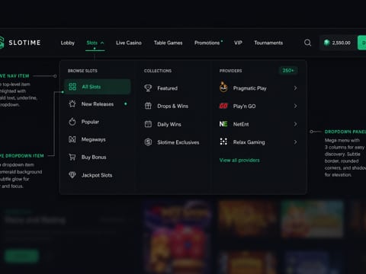Open the search icon in header
This screenshot has width=366, height=274.
pos(307,43)
